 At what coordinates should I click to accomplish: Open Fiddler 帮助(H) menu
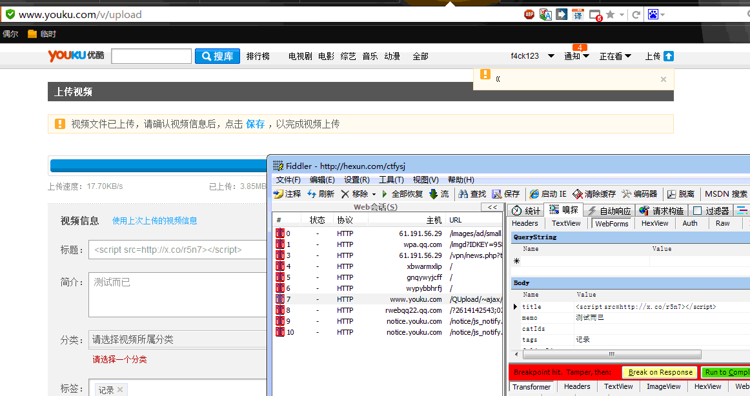[x=461, y=179]
